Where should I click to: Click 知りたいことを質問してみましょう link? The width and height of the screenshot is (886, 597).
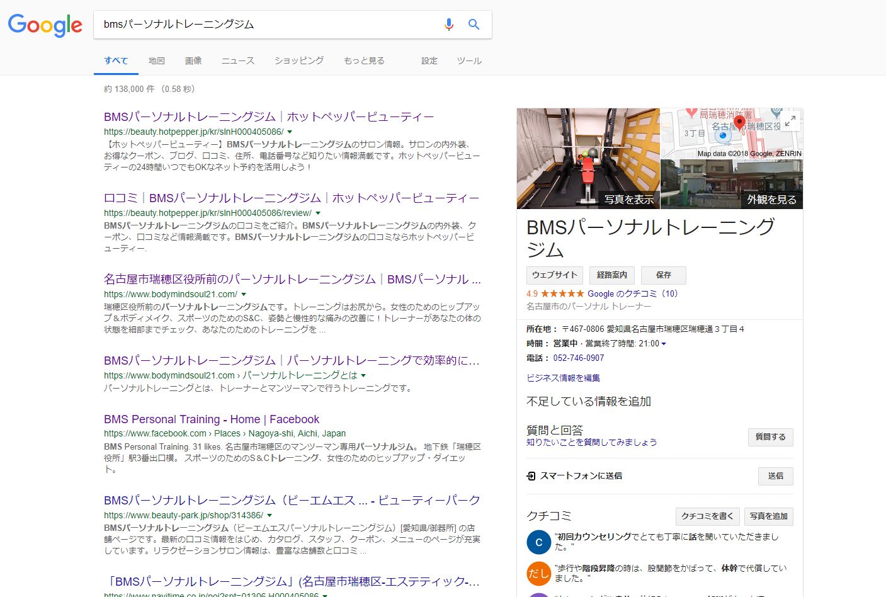[x=592, y=442]
